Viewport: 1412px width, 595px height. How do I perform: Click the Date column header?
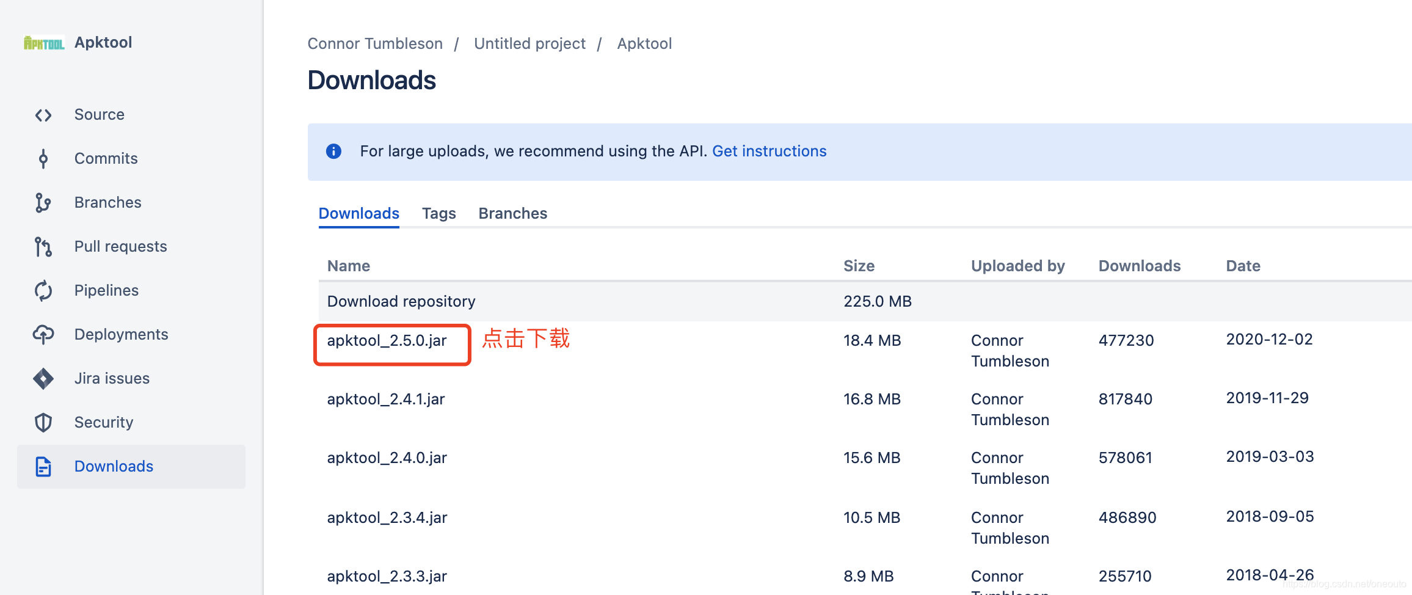pos(1243,266)
